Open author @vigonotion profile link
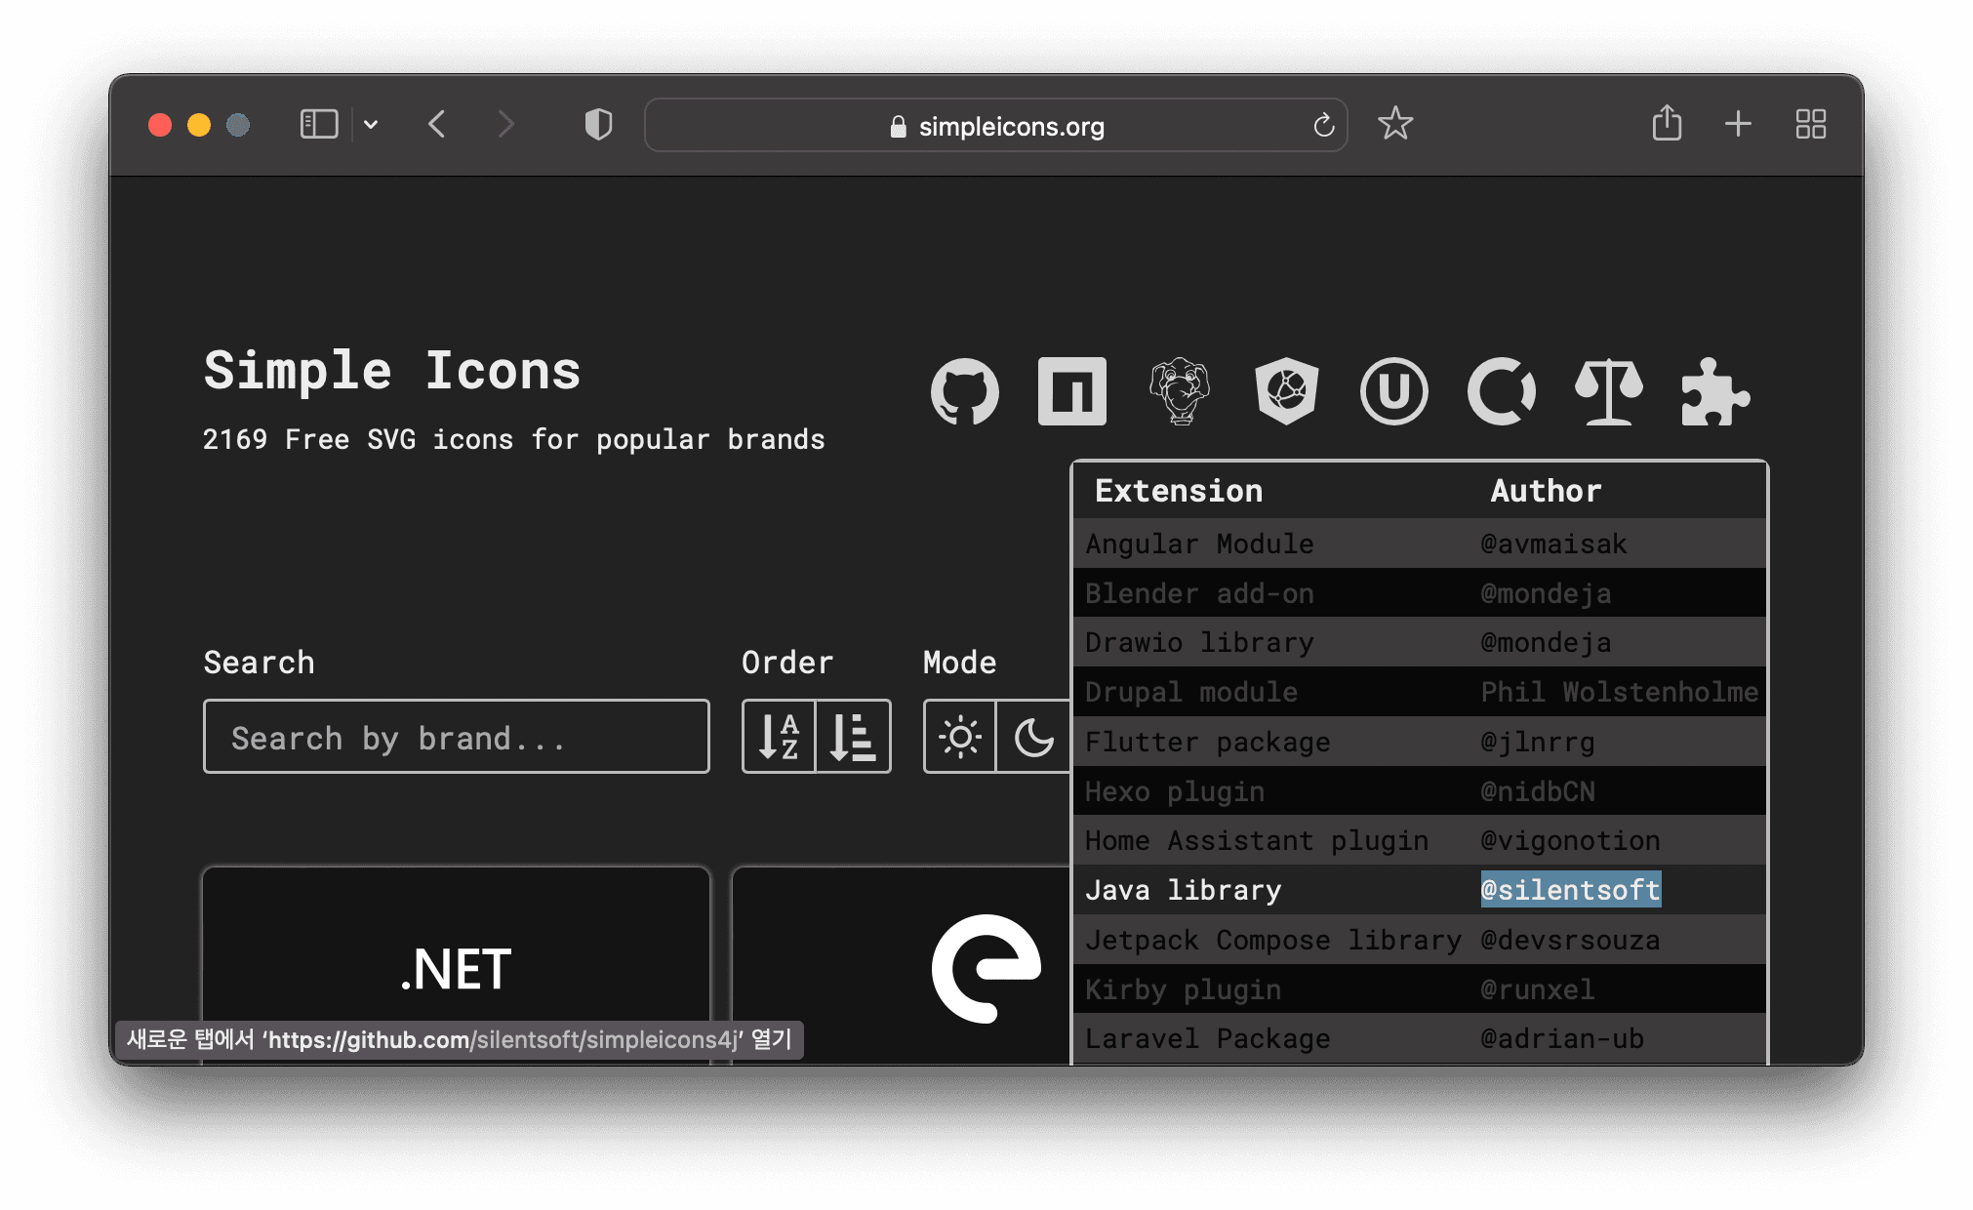The height and width of the screenshot is (1210, 1973). coord(1570,840)
